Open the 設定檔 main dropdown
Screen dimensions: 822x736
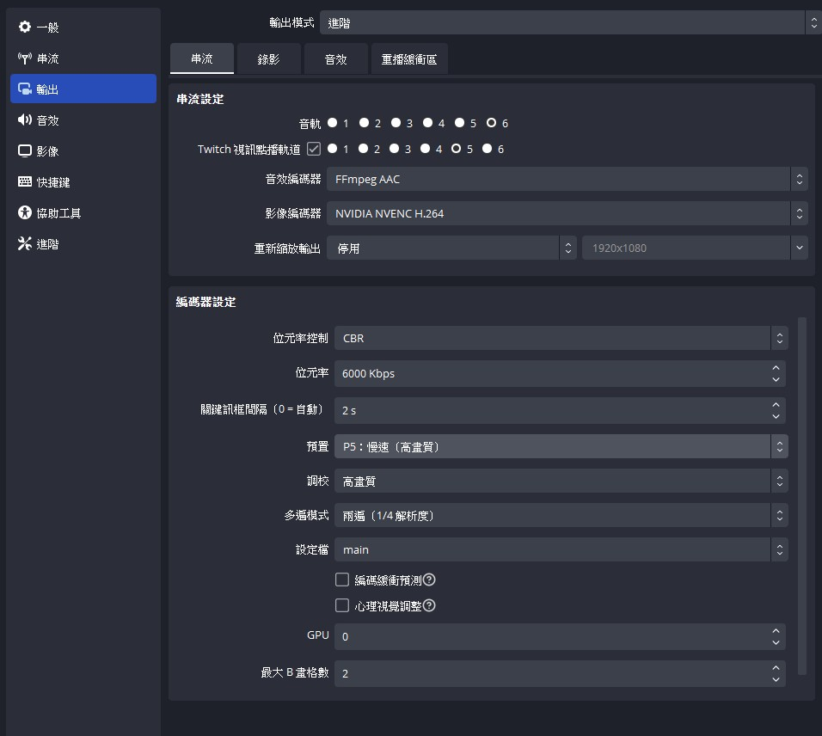(x=561, y=549)
